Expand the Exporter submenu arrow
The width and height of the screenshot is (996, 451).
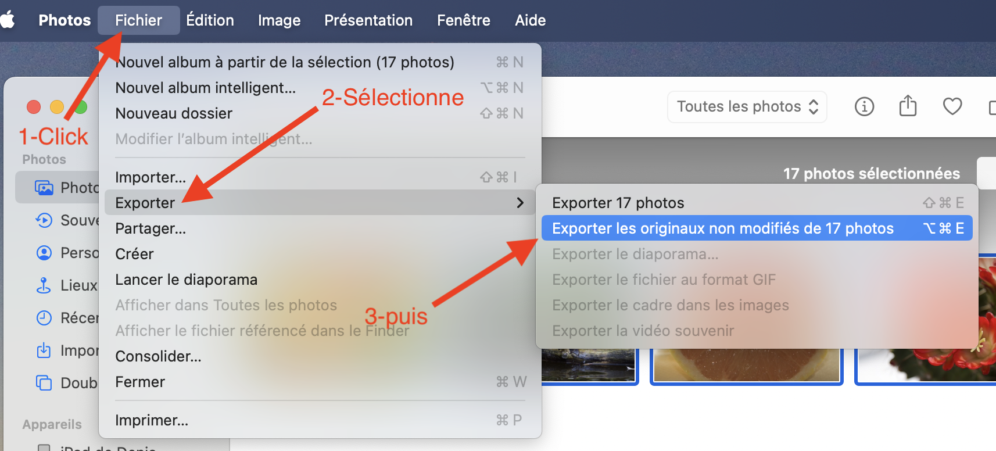[520, 203]
